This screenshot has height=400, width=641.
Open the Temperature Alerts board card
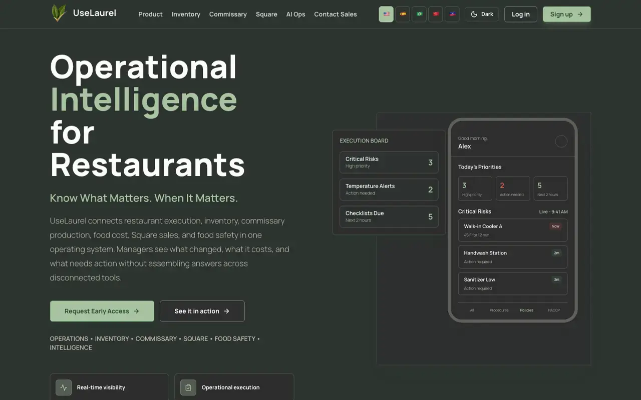[389, 189]
